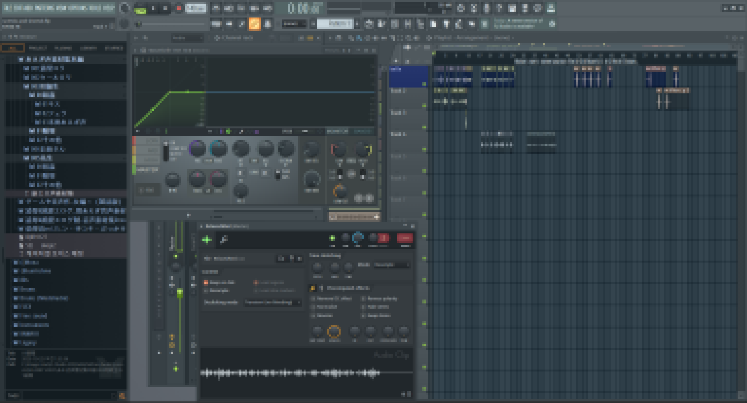747x403 pixels.
Task: Enable the Resample checkbox
Action: [206, 290]
